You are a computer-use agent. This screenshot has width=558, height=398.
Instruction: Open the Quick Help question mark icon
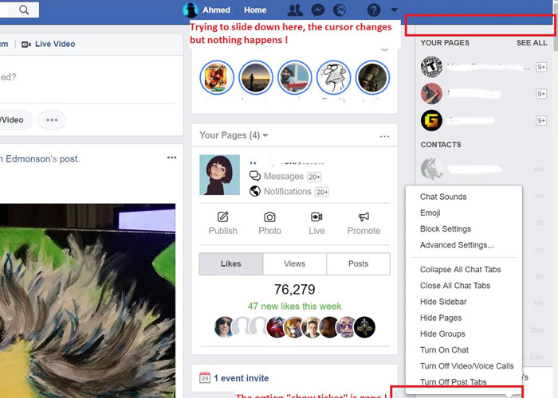coord(374,10)
